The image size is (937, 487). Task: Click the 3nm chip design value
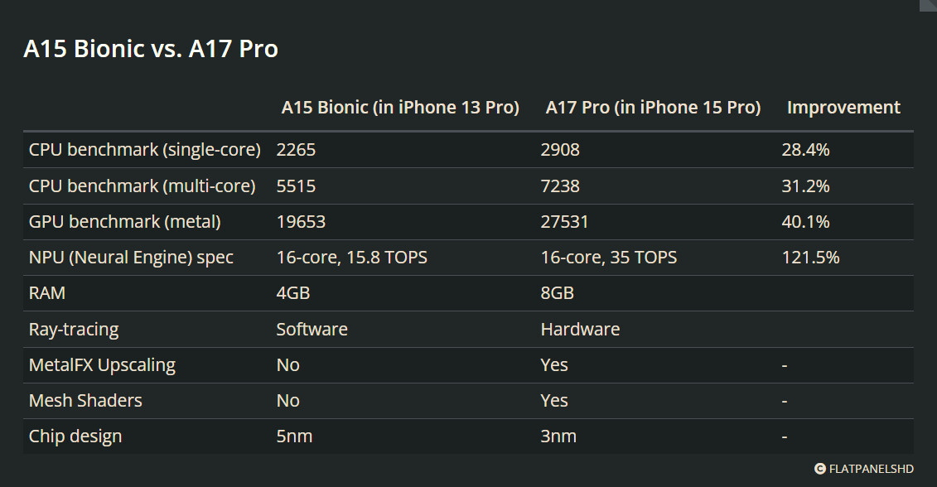tap(558, 436)
